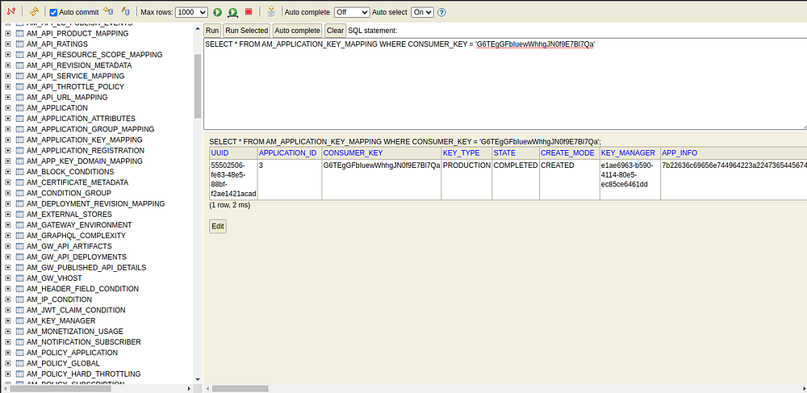
Task: Expand the AM_API_THROTTLE_POLICY tree node
Action: (8, 86)
